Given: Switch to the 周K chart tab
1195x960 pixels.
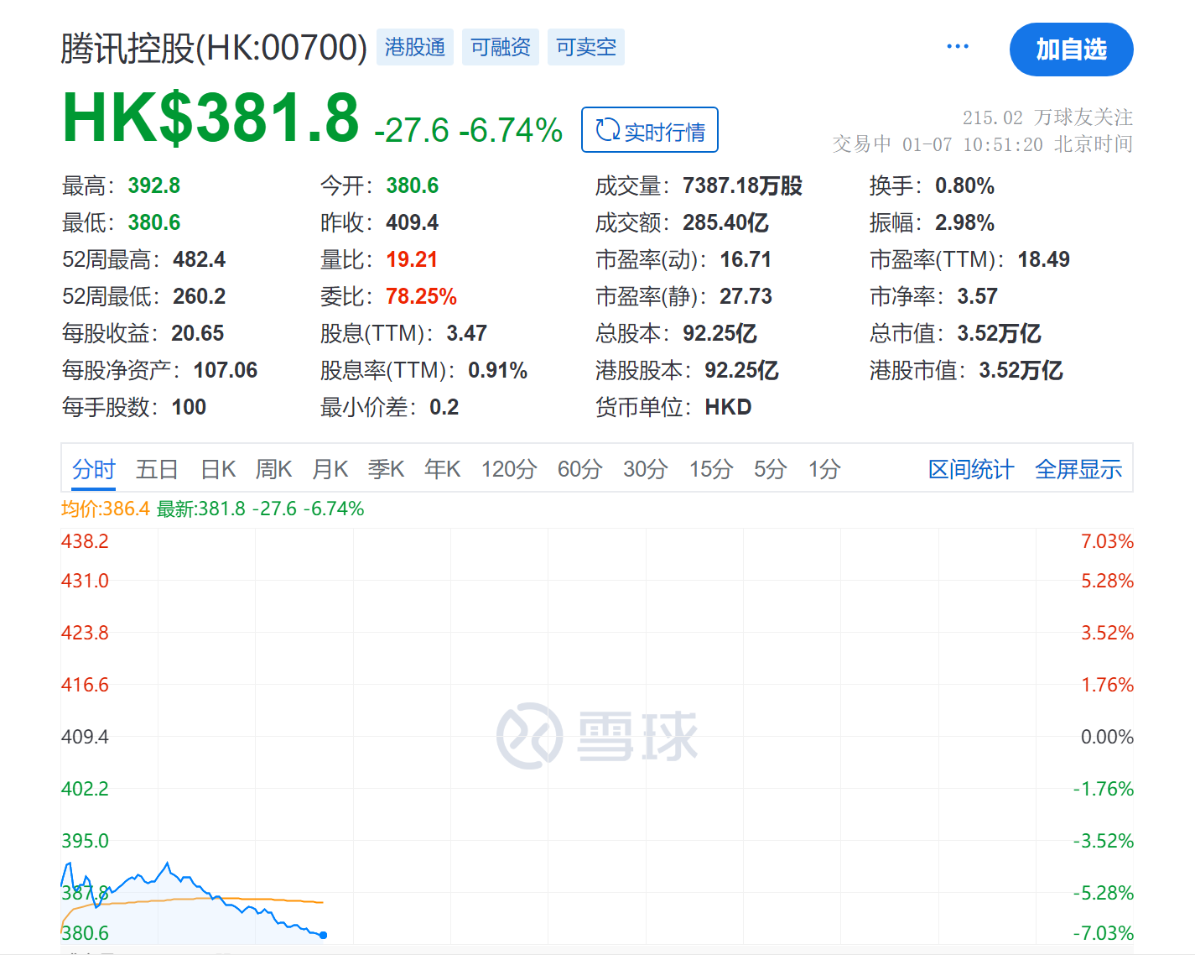Looking at the screenshot, I should tap(273, 469).
